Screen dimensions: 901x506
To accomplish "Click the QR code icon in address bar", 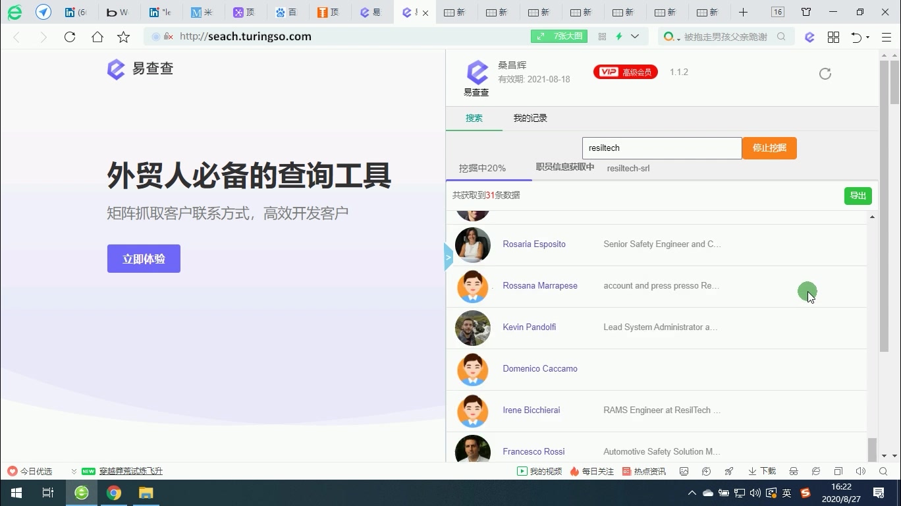I will click(602, 37).
